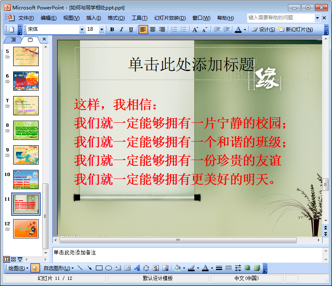Click the New document icon in toolbar

[12, 30]
